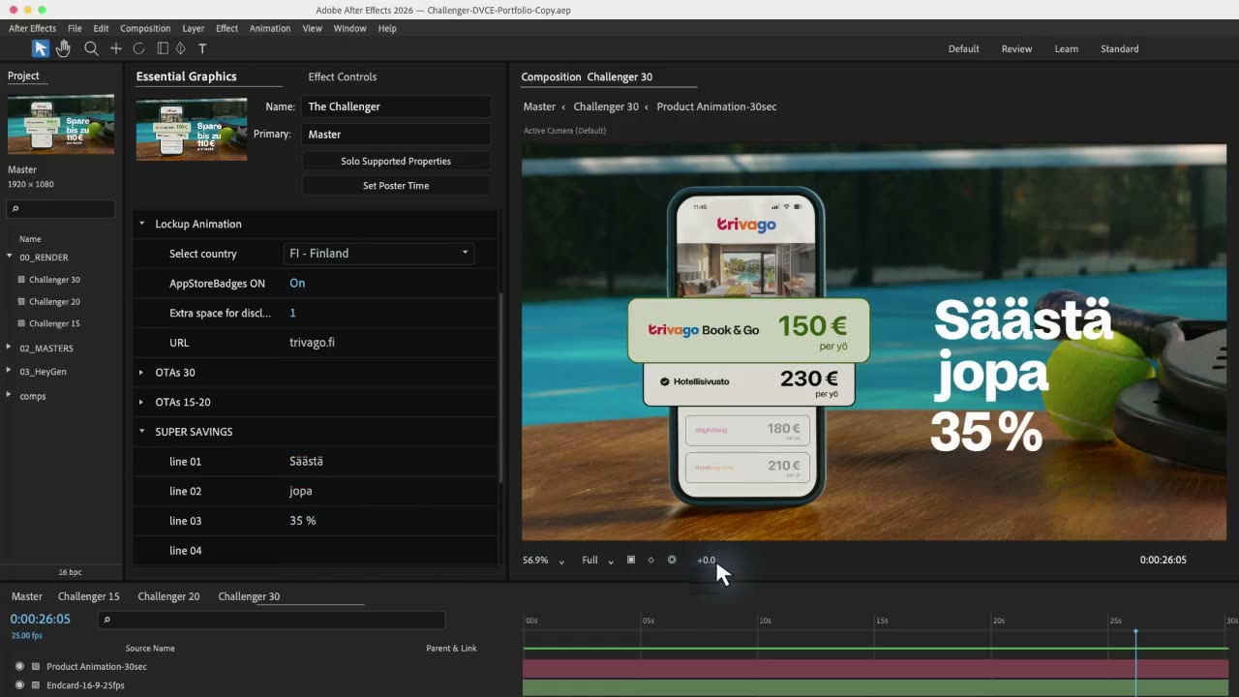The width and height of the screenshot is (1239, 697).
Task: Open the Layer menu
Action: point(193,28)
